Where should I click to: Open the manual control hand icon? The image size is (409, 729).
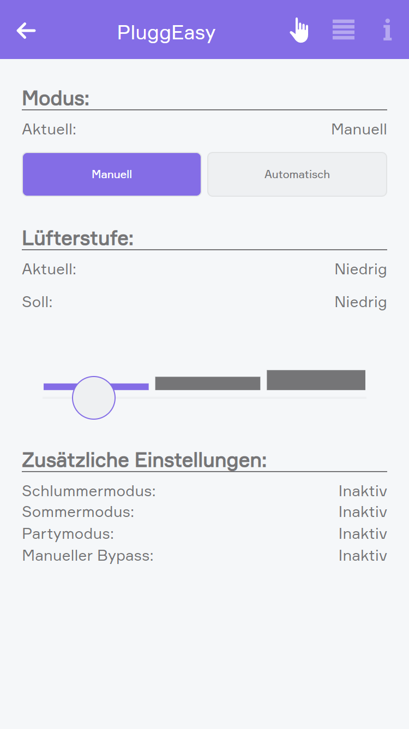point(299,31)
